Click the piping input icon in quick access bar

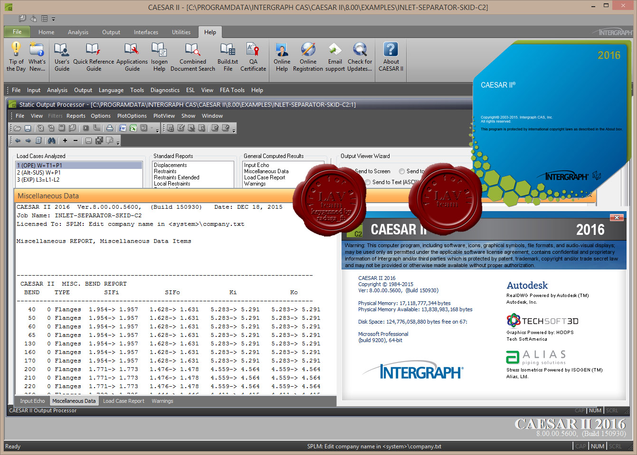click(x=22, y=19)
